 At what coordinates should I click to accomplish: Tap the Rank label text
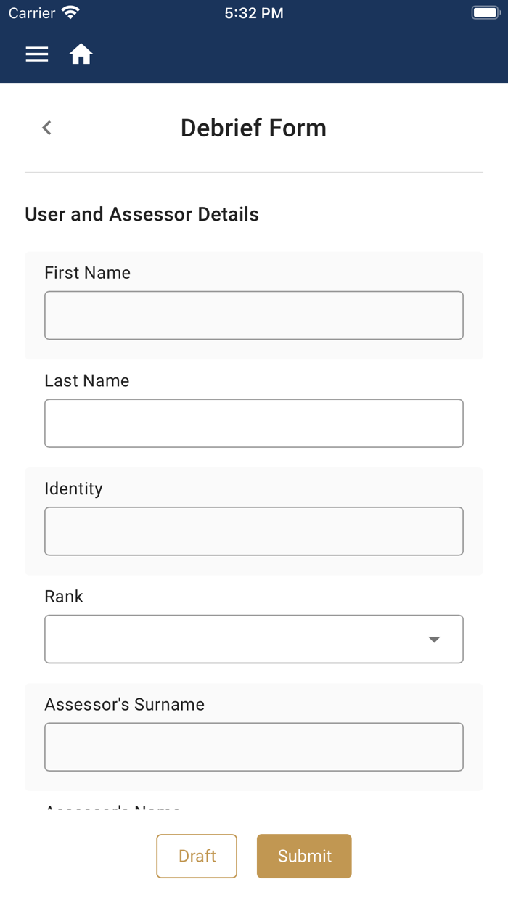(64, 597)
